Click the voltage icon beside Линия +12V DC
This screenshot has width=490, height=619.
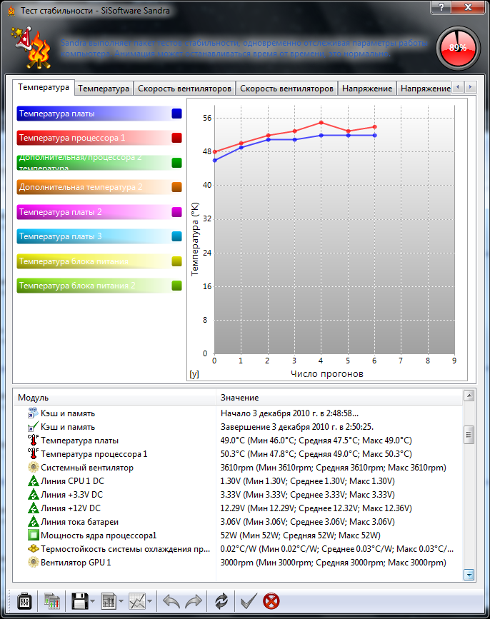coord(33,508)
